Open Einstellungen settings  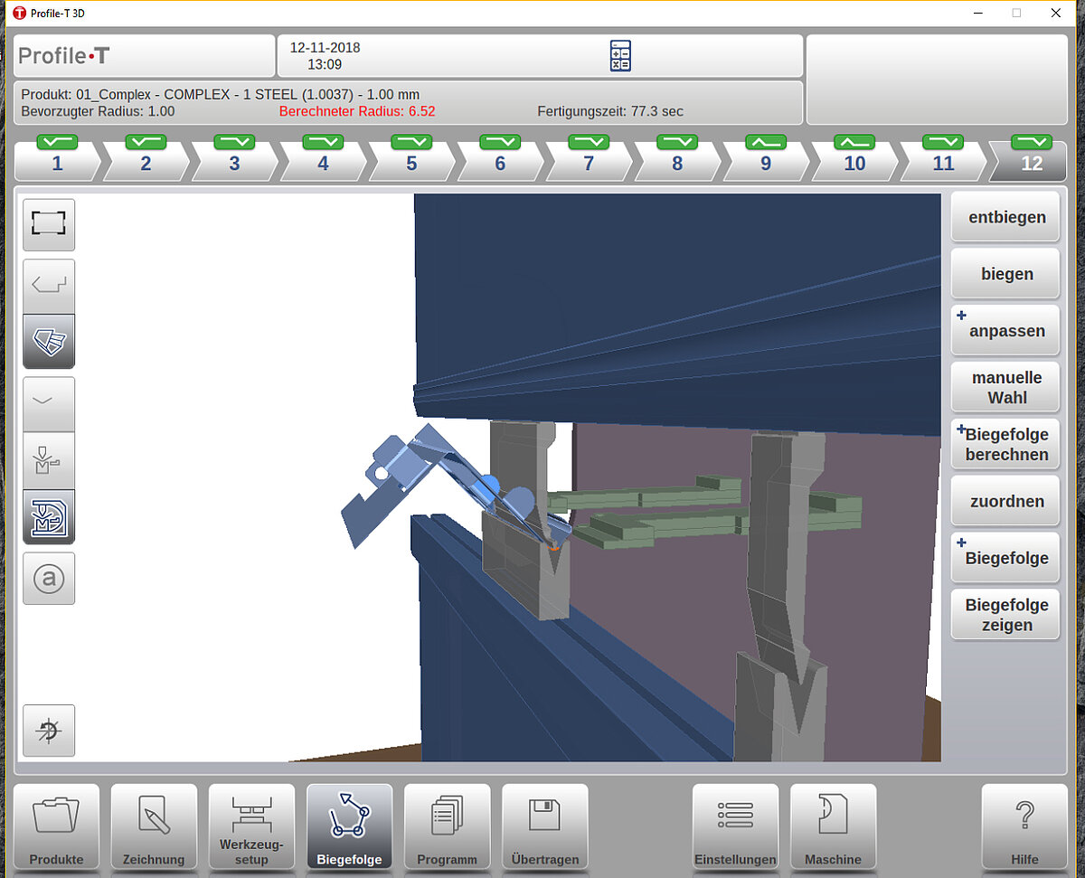pyautogui.click(x=735, y=826)
